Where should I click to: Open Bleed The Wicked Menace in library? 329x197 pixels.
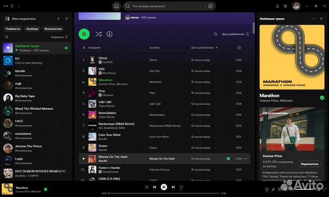click(x=37, y=111)
